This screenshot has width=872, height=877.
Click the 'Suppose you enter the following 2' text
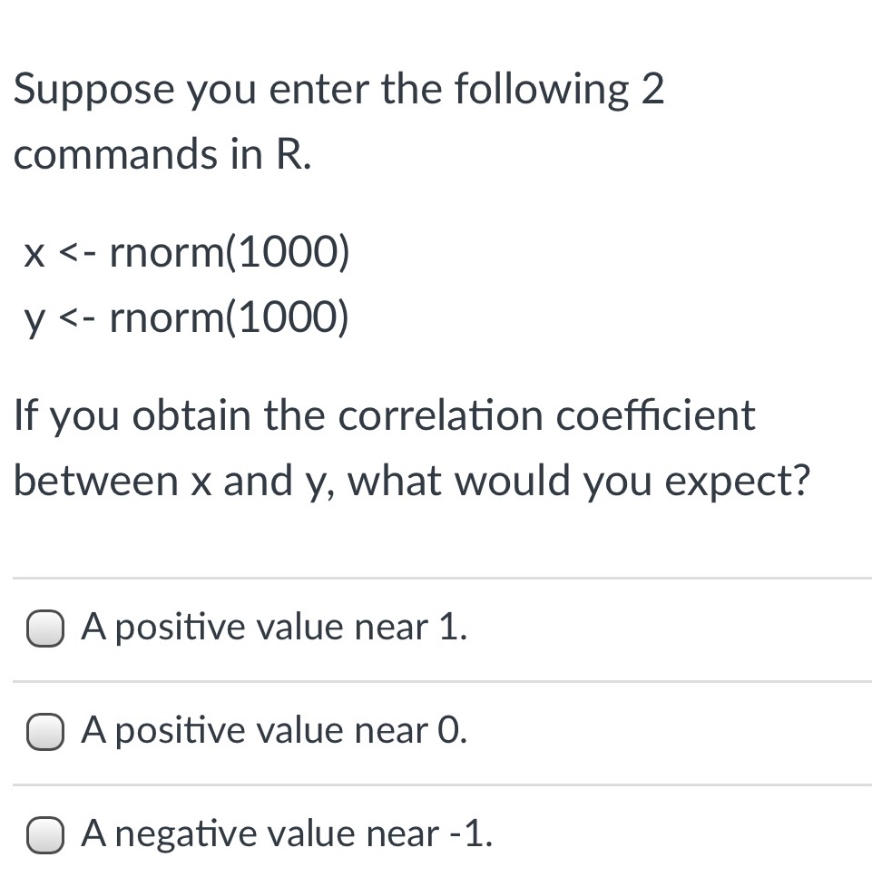pyautogui.click(x=338, y=90)
